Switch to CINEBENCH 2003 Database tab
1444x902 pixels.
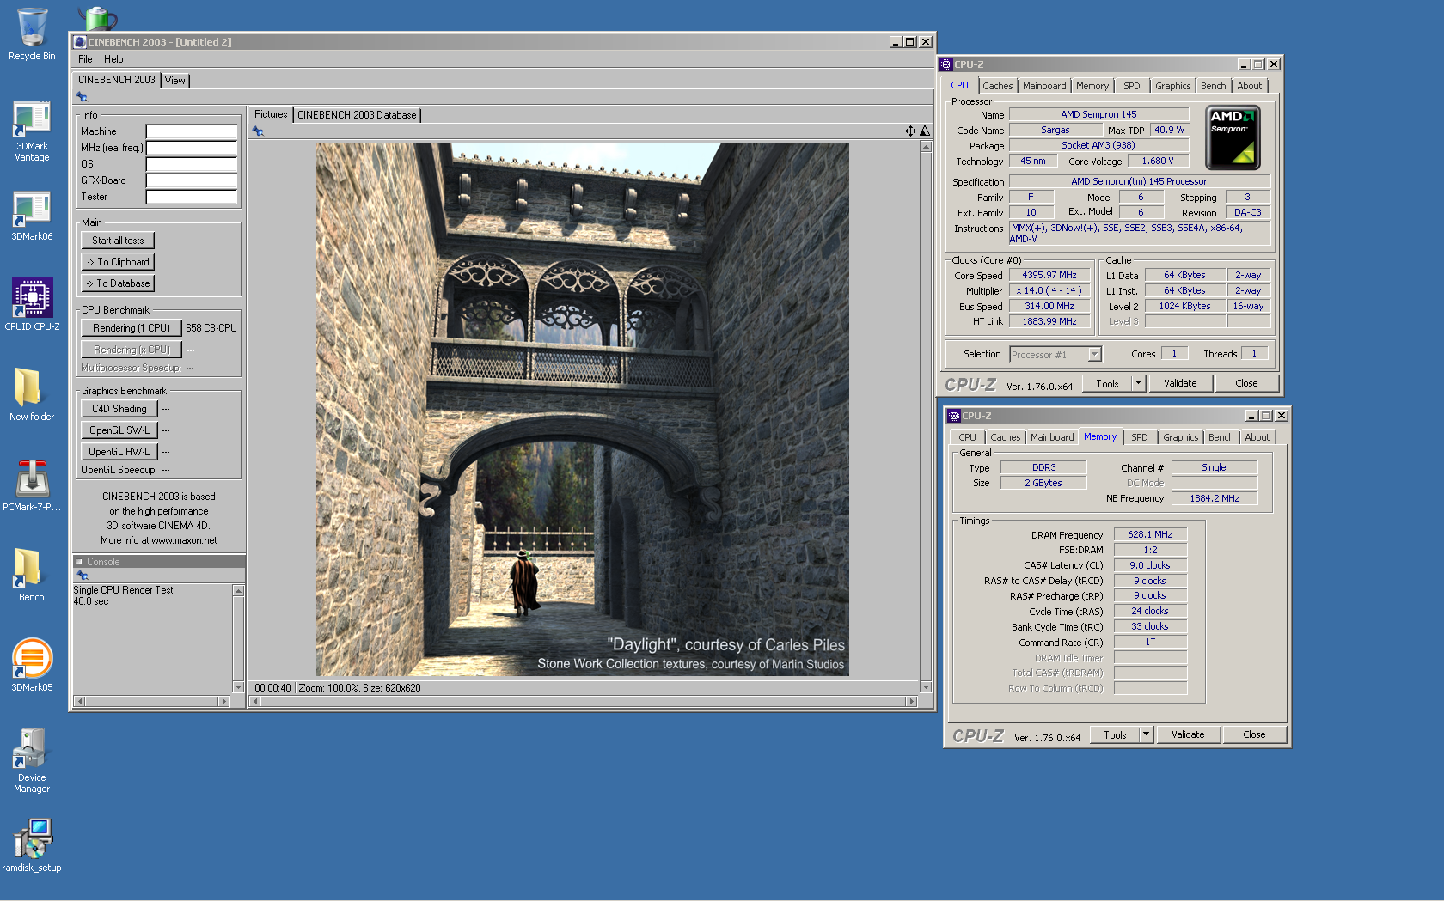pyautogui.click(x=357, y=115)
